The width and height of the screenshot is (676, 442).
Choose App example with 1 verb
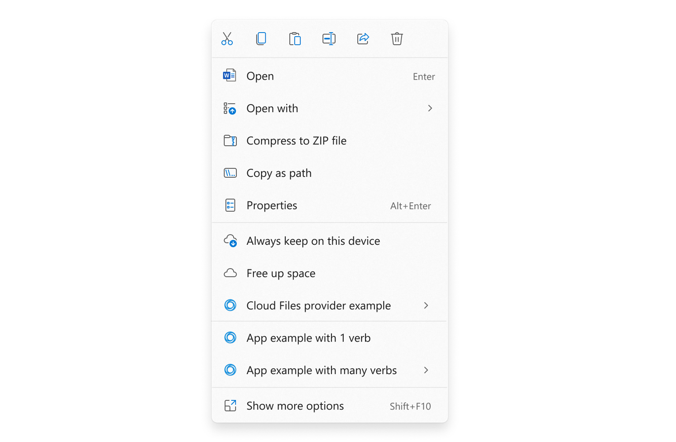pyautogui.click(x=330, y=338)
